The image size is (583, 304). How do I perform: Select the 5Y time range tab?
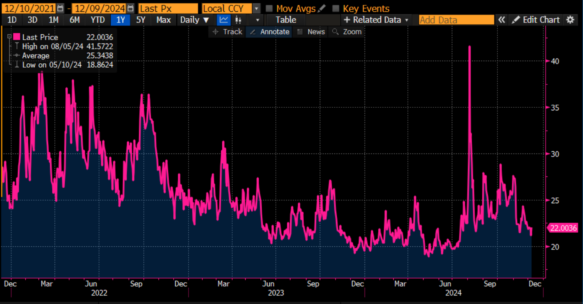pos(141,20)
